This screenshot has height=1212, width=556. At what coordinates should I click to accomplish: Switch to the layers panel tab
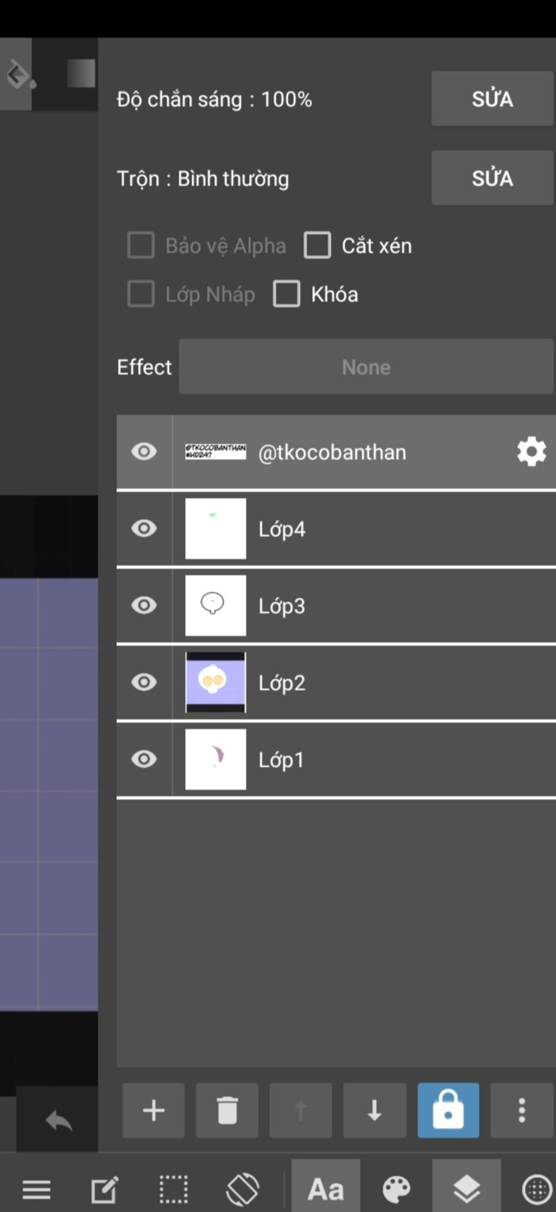pos(466,1189)
